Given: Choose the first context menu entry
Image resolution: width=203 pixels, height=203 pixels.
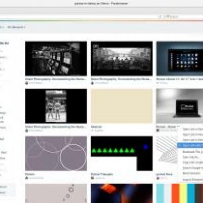Looking at the screenshot, I should [x=192, y=129].
